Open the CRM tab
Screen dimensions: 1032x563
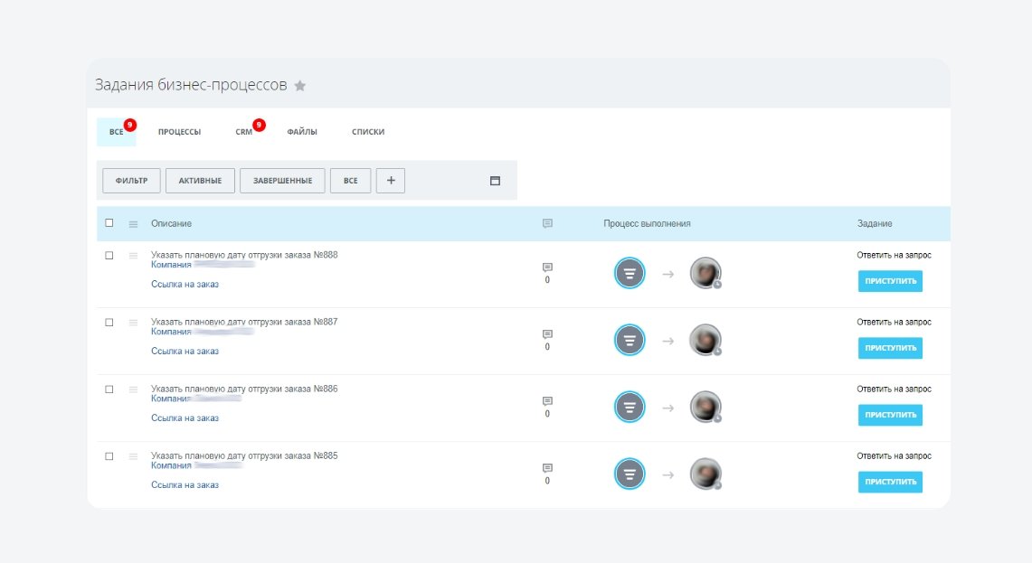(x=244, y=132)
